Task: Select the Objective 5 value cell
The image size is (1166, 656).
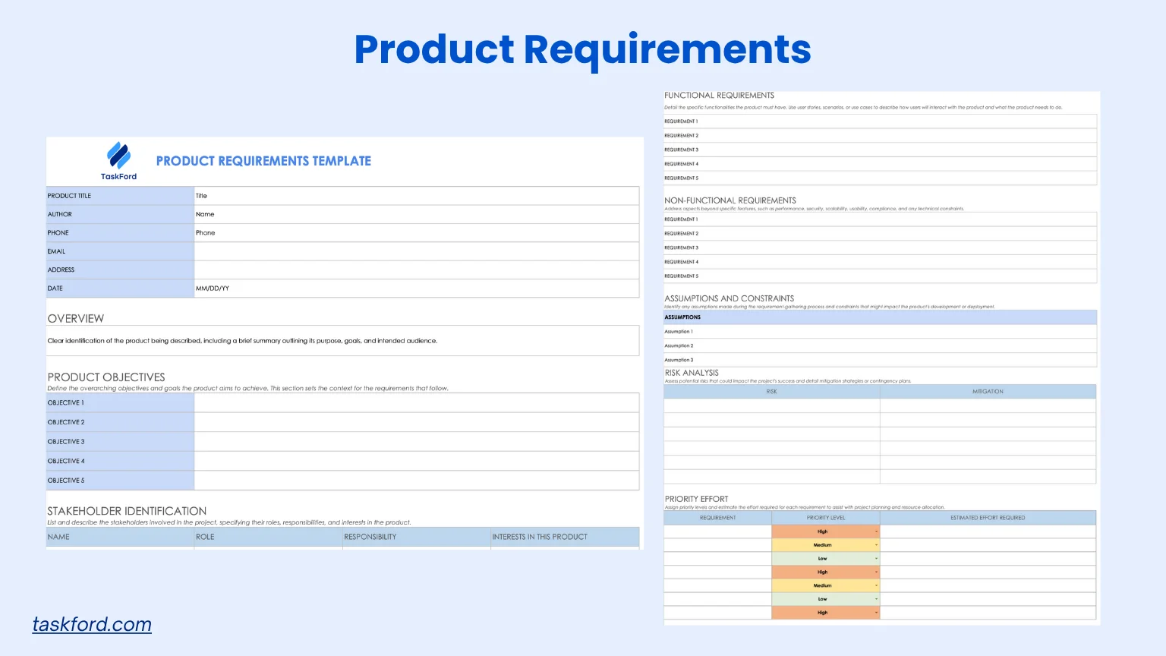Action: pos(416,481)
